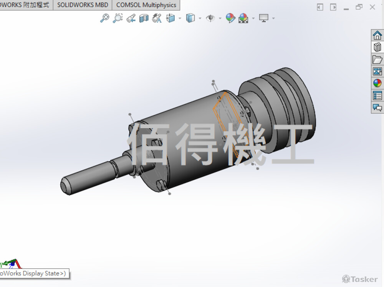This screenshot has width=384, height=287.
Task: Open the Design Library task pane
Action: click(x=377, y=47)
